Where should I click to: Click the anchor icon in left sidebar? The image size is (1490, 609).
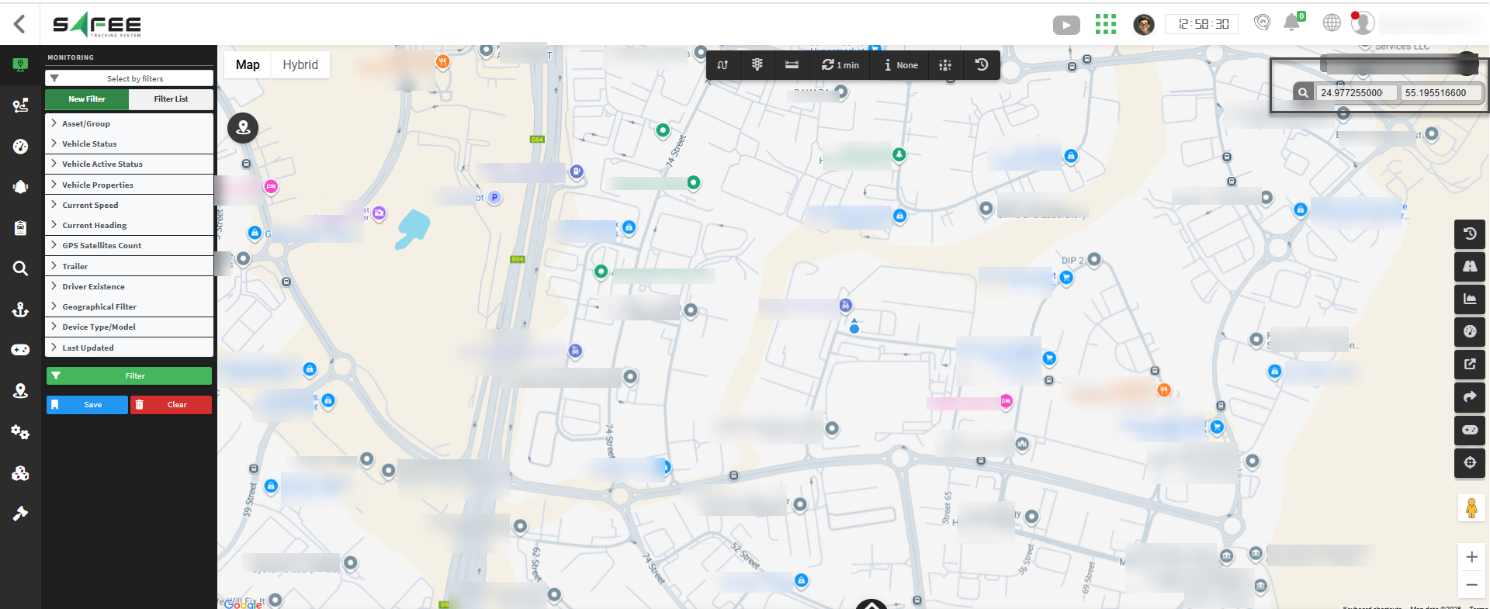coord(20,310)
